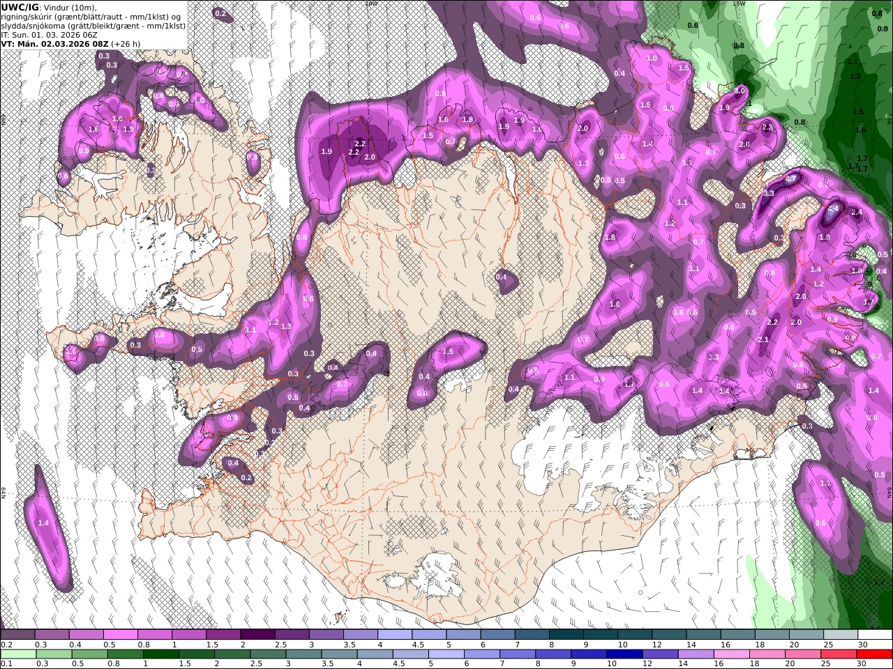Click lower legend swatch between 7 and 8
Screen dimensions: 893x669
pyautogui.click(x=518, y=654)
